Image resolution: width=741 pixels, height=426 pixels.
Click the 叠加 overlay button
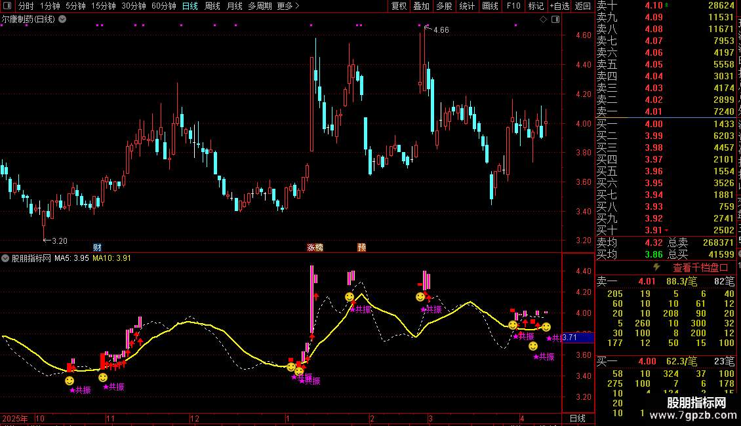422,6
